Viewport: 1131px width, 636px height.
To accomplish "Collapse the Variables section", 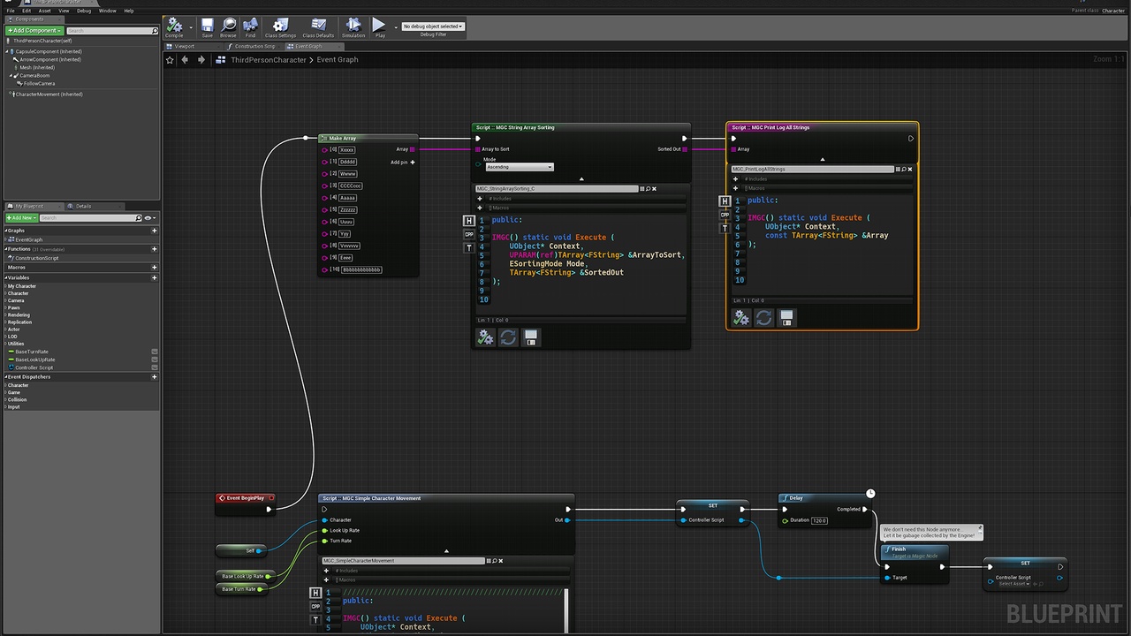I will coord(5,277).
